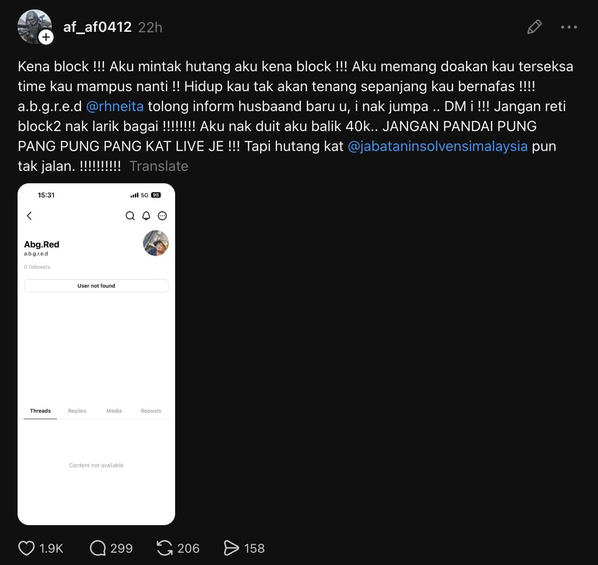The height and width of the screenshot is (565, 598).
Task: Click the User not found button
Action: [96, 286]
